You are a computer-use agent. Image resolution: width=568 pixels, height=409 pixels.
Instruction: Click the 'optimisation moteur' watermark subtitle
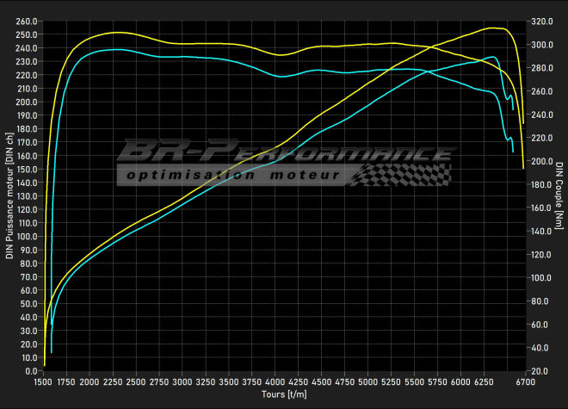(232, 176)
